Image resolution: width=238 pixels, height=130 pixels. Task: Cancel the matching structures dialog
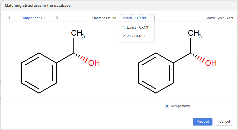(224, 121)
